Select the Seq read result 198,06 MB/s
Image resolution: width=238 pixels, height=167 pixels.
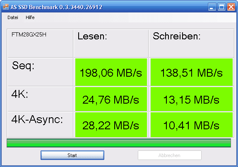111,72
